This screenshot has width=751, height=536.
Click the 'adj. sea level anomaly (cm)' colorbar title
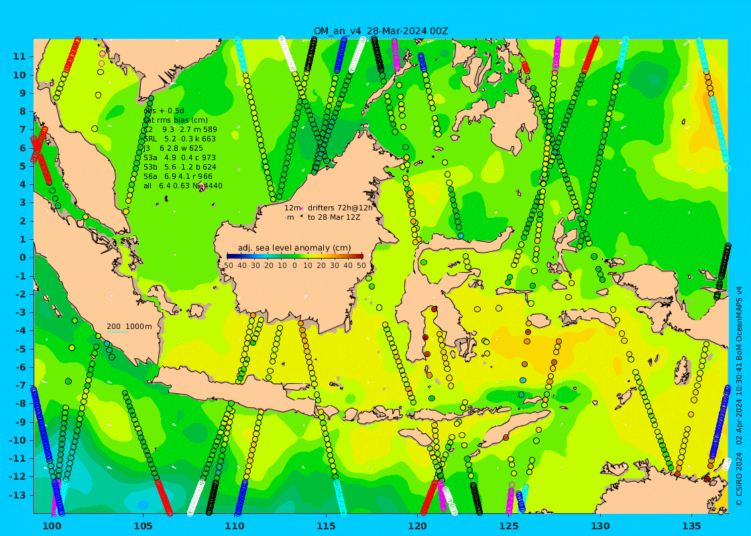[x=294, y=248]
